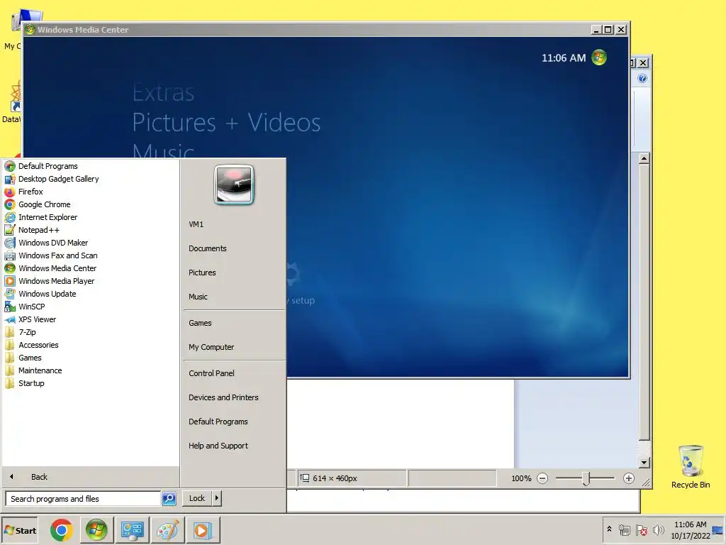Select Extras in Media Center
This screenshot has width=726, height=545.
tap(163, 92)
